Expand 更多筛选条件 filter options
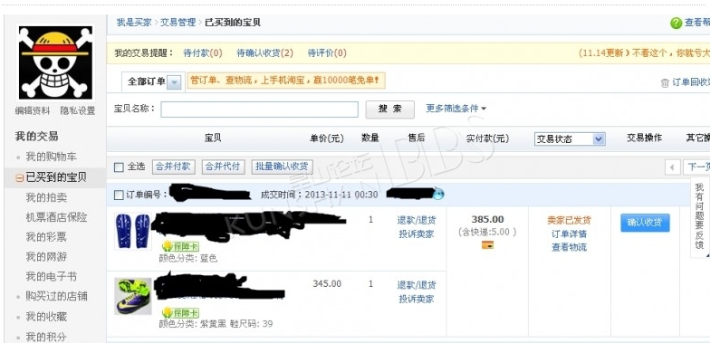Viewport: 720px width, 353px height. point(456,109)
